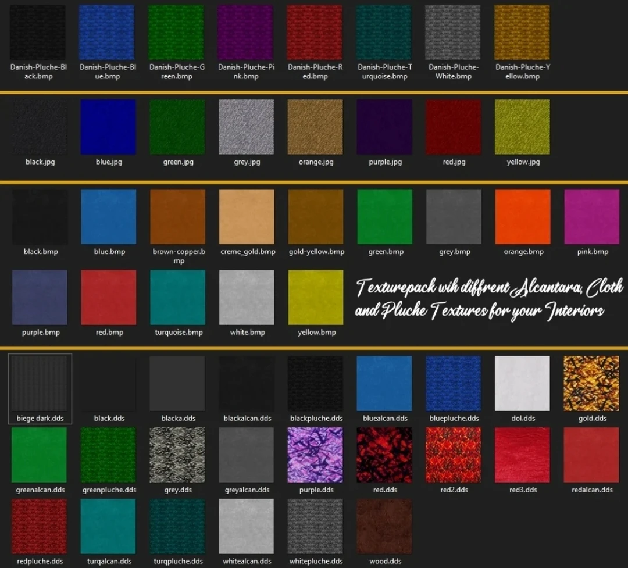Open the creme_gold.bmp texture

pyautogui.click(x=246, y=216)
